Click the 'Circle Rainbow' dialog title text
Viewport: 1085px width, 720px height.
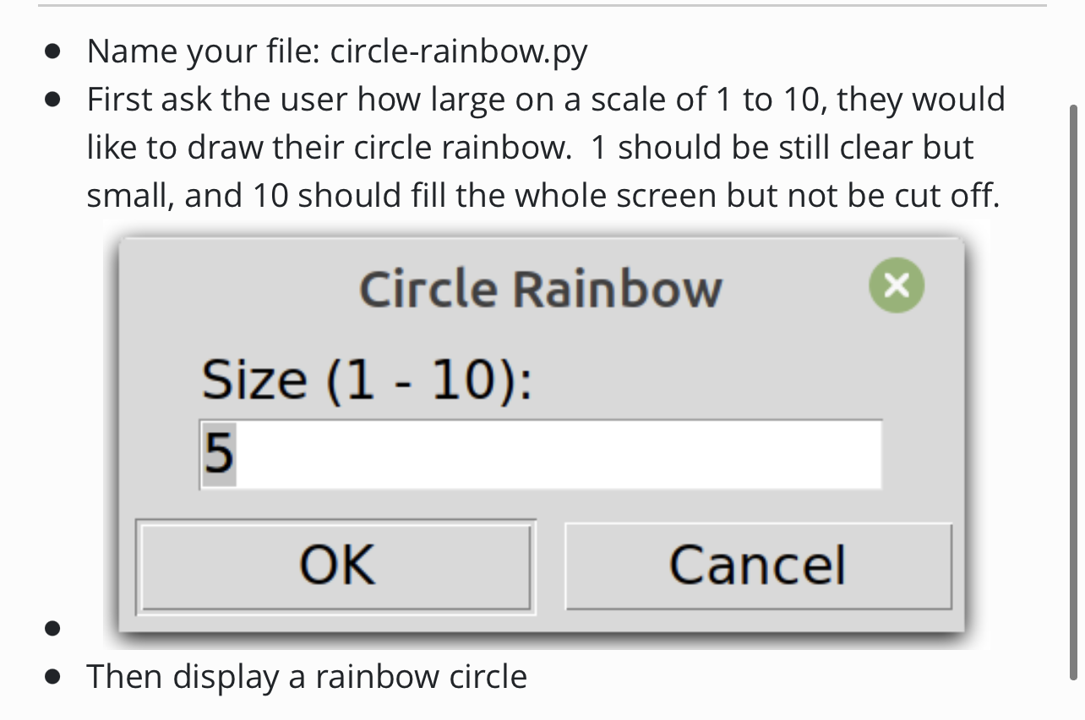[541, 289]
